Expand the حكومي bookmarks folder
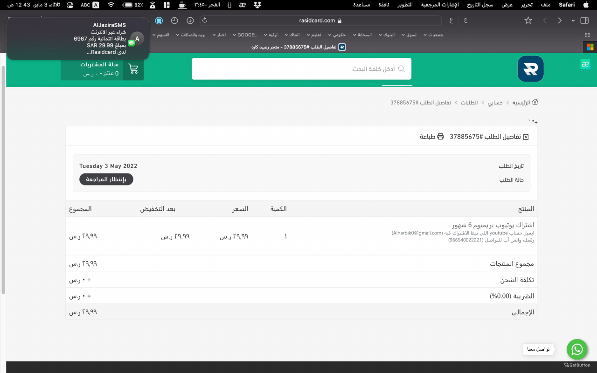 click(337, 35)
